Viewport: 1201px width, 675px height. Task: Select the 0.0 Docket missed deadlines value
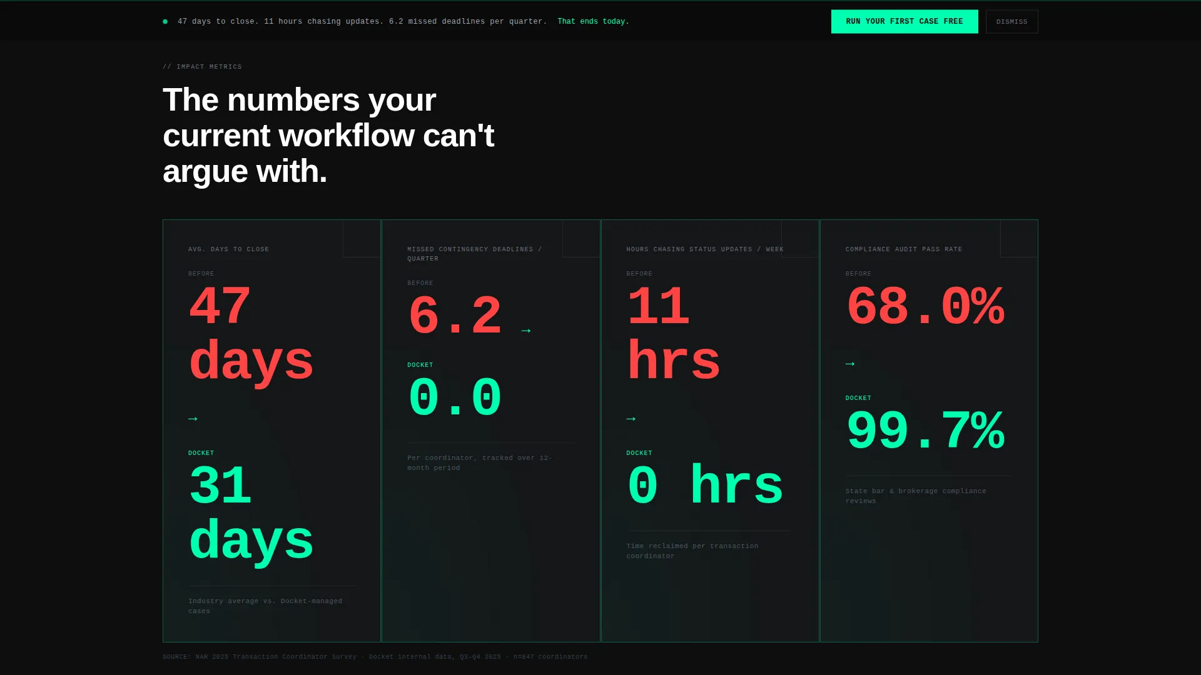[455, 397]
